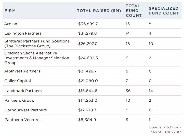Select the SPECIALIZED FUND COUNT header
The width and height of the screenshot is (184, 136).
tap(164, 11)
